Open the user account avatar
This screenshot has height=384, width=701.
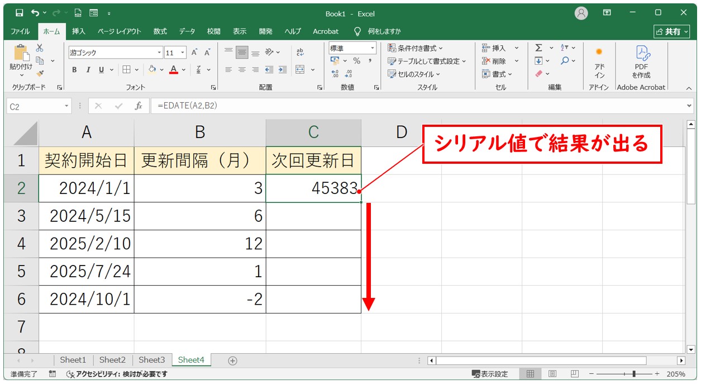(x=581, y=13)
